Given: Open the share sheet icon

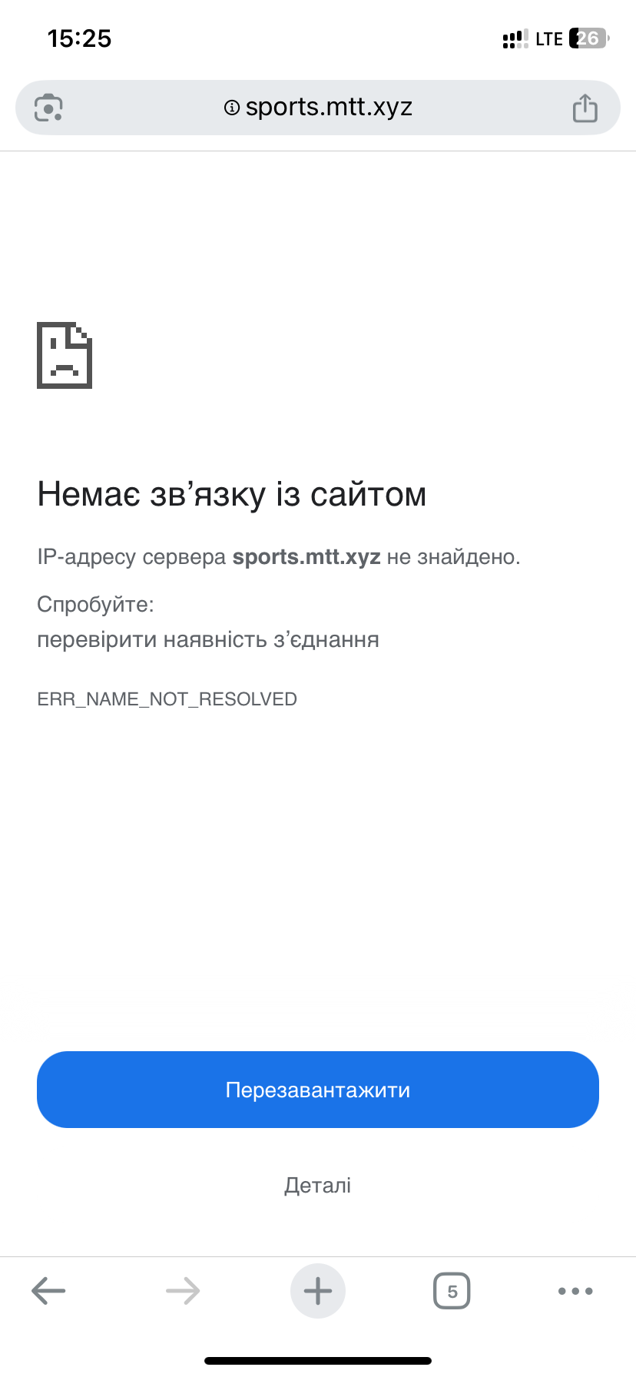Looking at the screenshot, I should pyautogui.click(x=585, y=108).
